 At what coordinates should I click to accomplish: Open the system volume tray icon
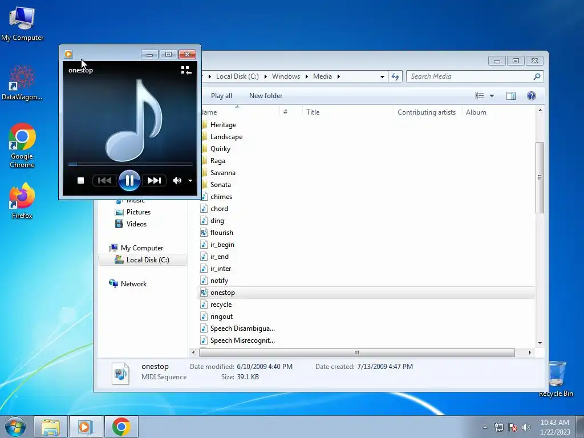(526, 427)
